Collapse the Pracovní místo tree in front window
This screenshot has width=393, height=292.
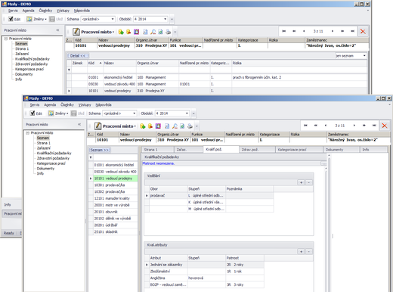28,133
